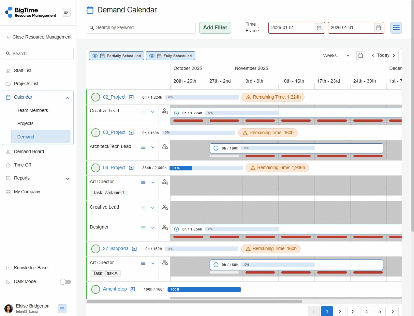Open Team Members under Calendar

[33, 110]
